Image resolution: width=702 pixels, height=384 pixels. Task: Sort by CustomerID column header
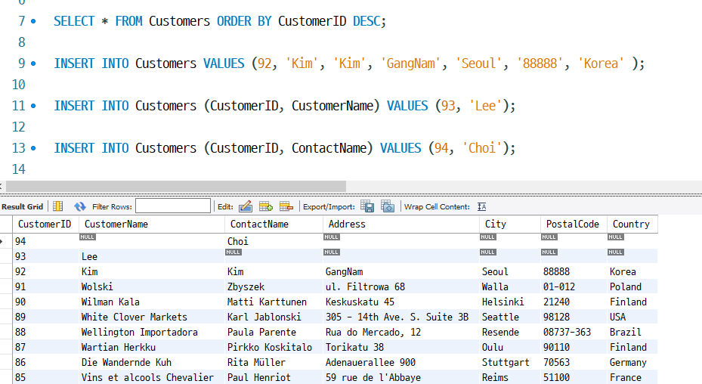[x=45, y=224]
